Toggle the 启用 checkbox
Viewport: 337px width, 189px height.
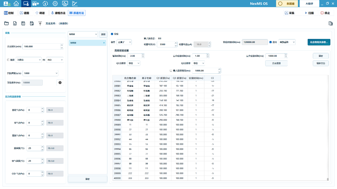tap(271, 42)
